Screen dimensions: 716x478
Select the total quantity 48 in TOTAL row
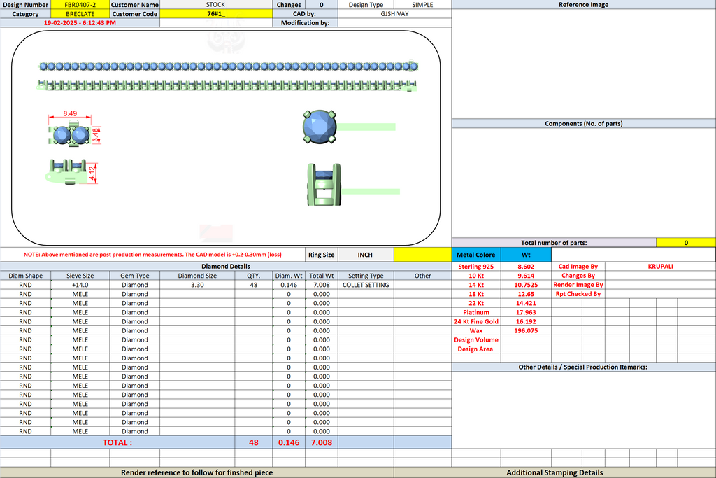[253, 442]
